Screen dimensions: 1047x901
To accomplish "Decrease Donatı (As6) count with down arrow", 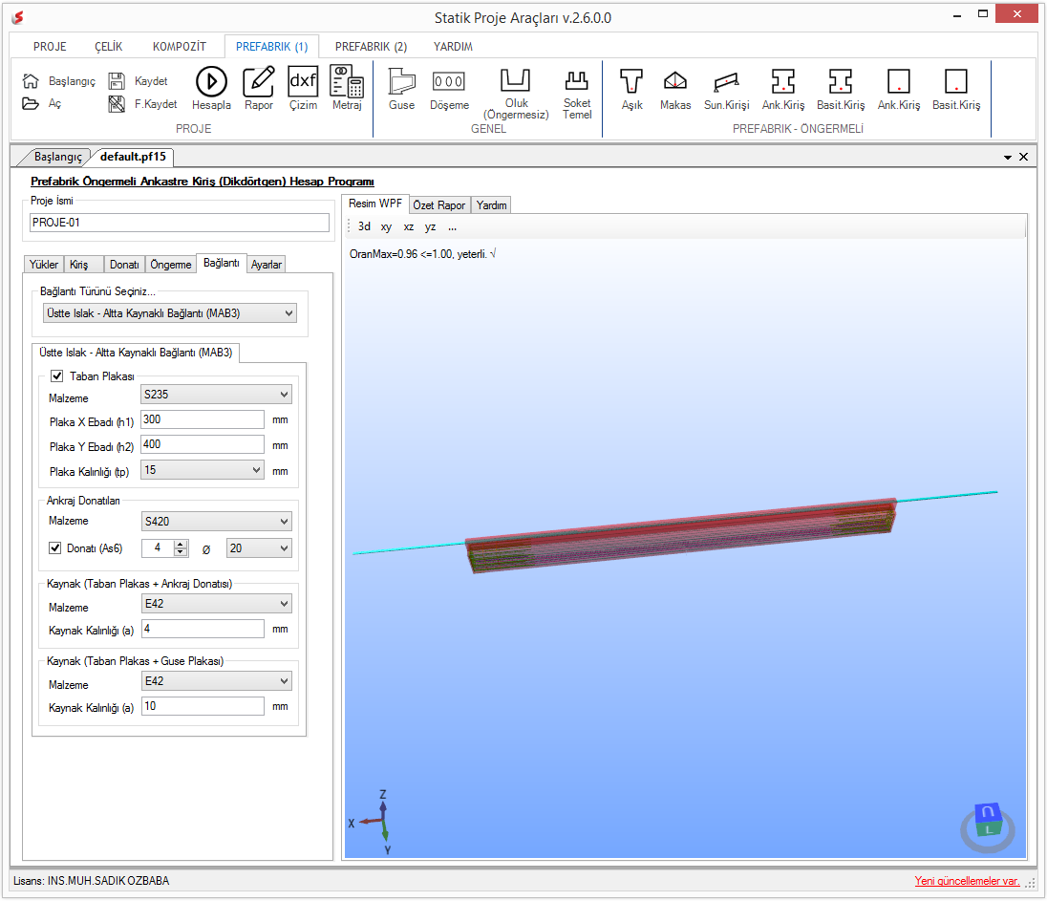I will 181,552.
